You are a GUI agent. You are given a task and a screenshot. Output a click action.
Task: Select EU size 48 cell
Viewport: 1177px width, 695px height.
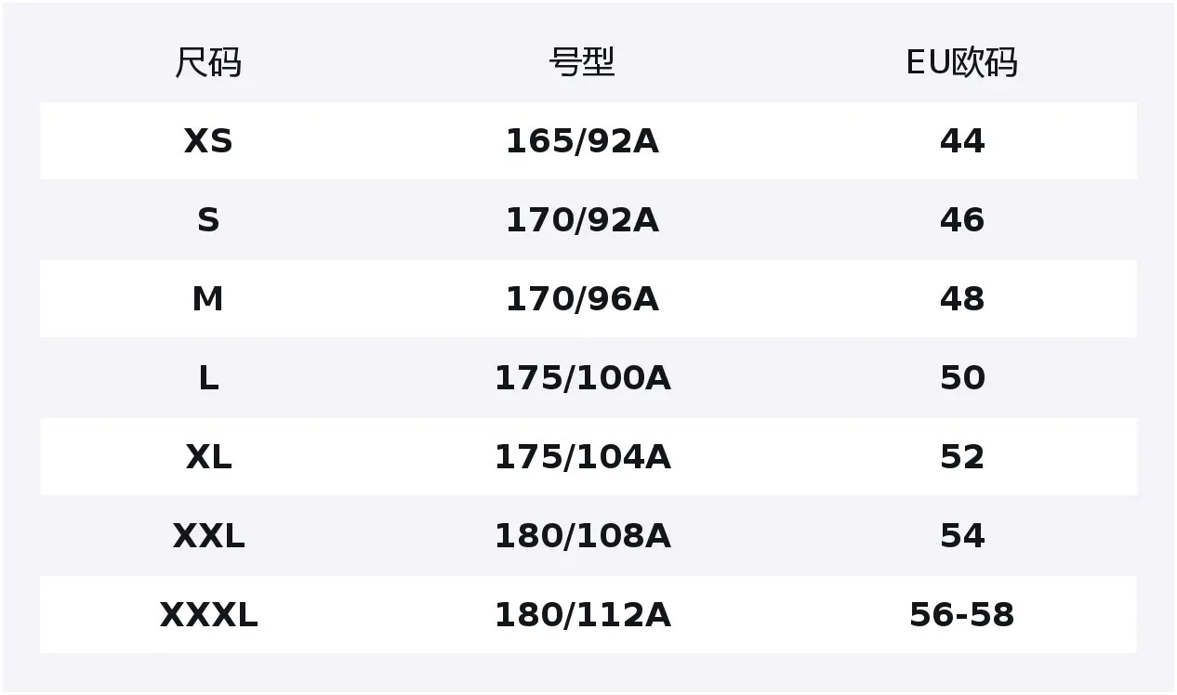click(x=961, y=299)
